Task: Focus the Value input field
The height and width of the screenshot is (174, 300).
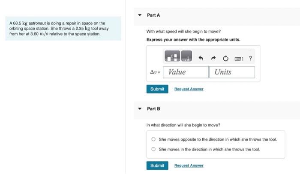Action: 186,72
